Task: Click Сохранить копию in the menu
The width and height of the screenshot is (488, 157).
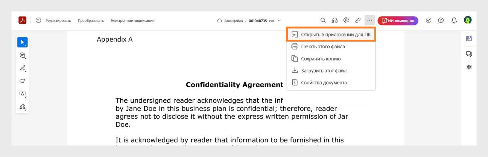Action: (321, 58)
